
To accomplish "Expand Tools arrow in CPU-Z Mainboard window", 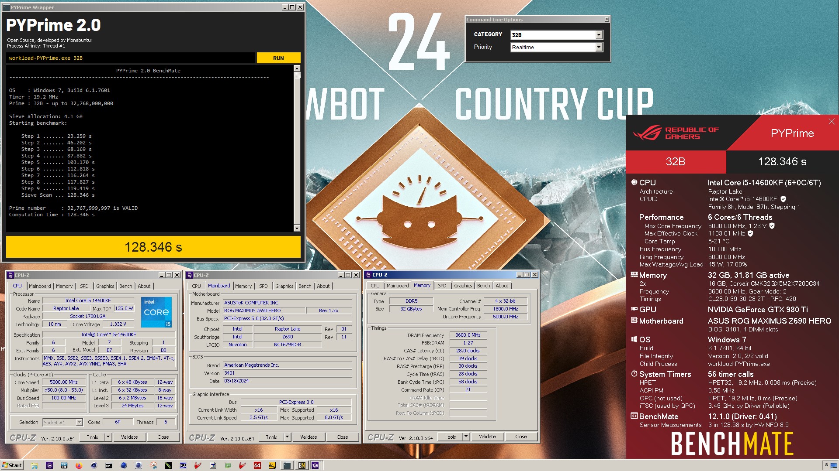I will [287, 437].
